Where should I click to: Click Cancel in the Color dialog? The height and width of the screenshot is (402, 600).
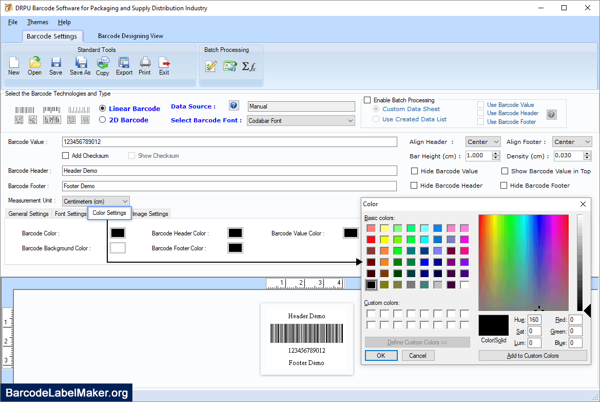click(x=418, y=356)
